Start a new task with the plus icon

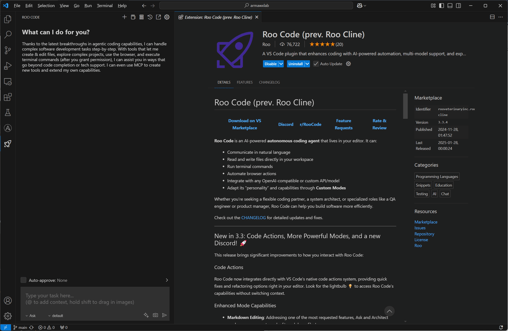(x=124, y=17)
